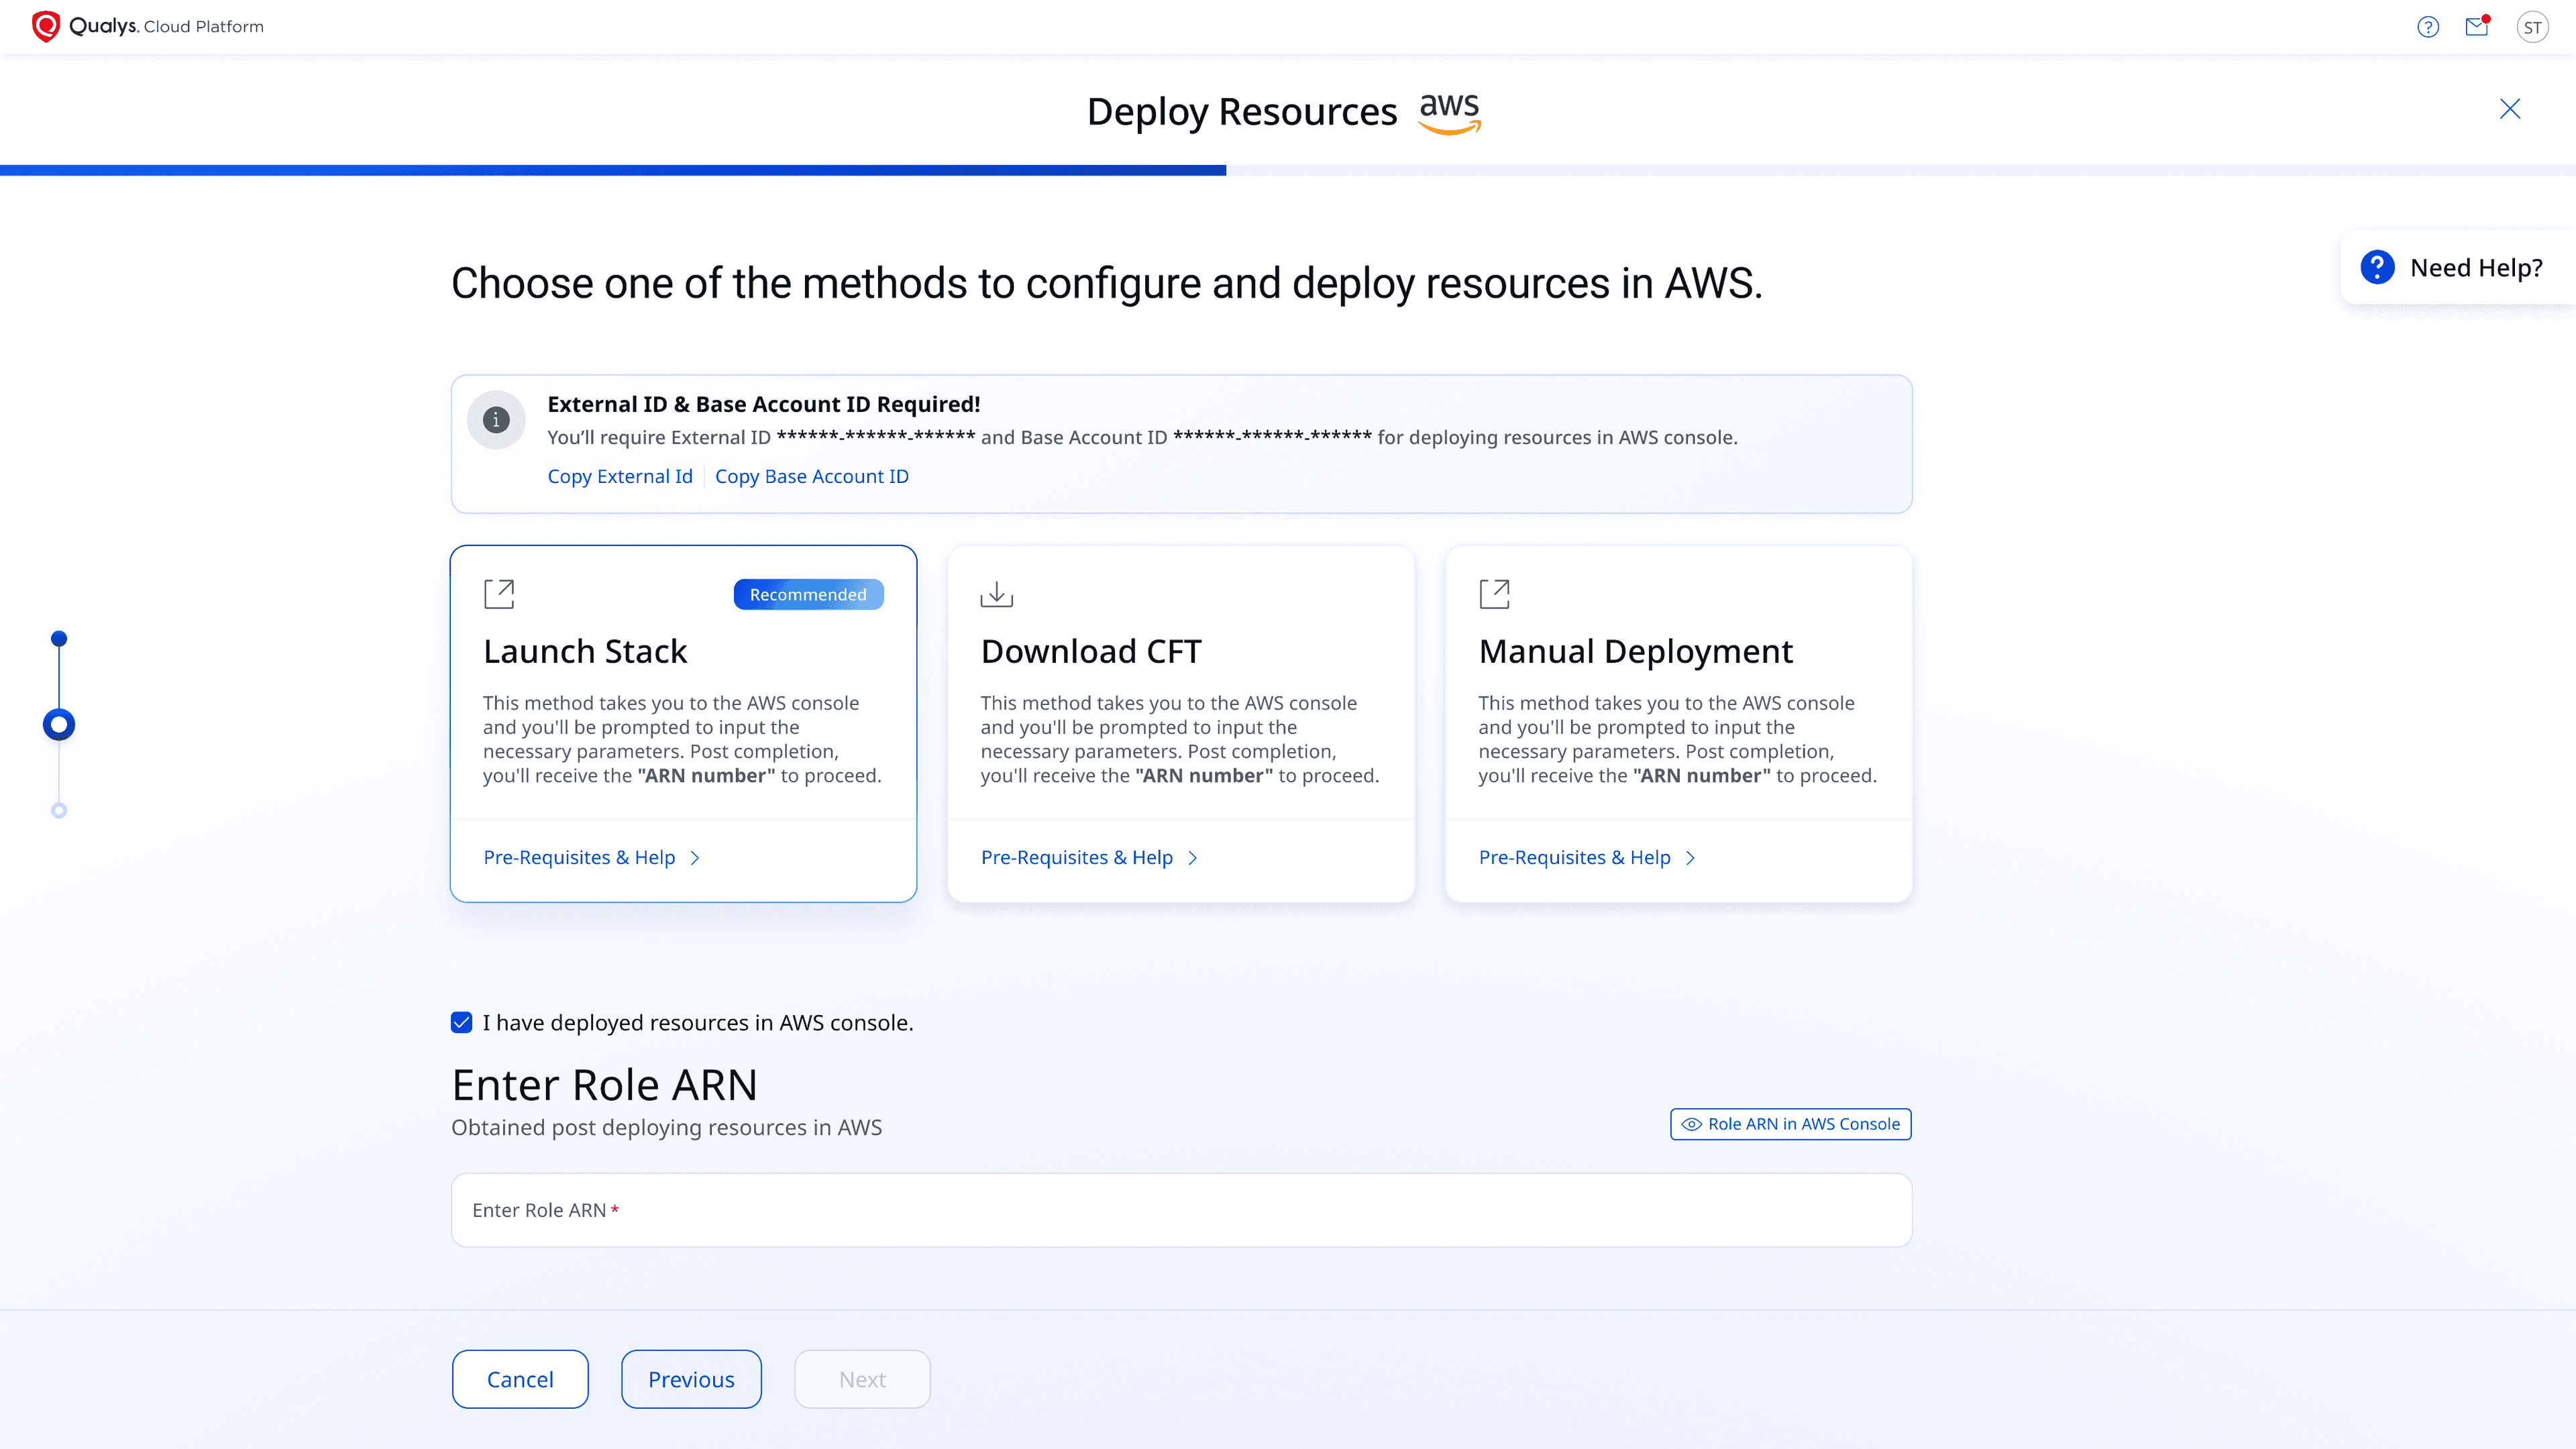Expand chevron beside Download CFT Pre-Requisites
This screenshot has height=1449, width=2576.
click(1193, 858)
